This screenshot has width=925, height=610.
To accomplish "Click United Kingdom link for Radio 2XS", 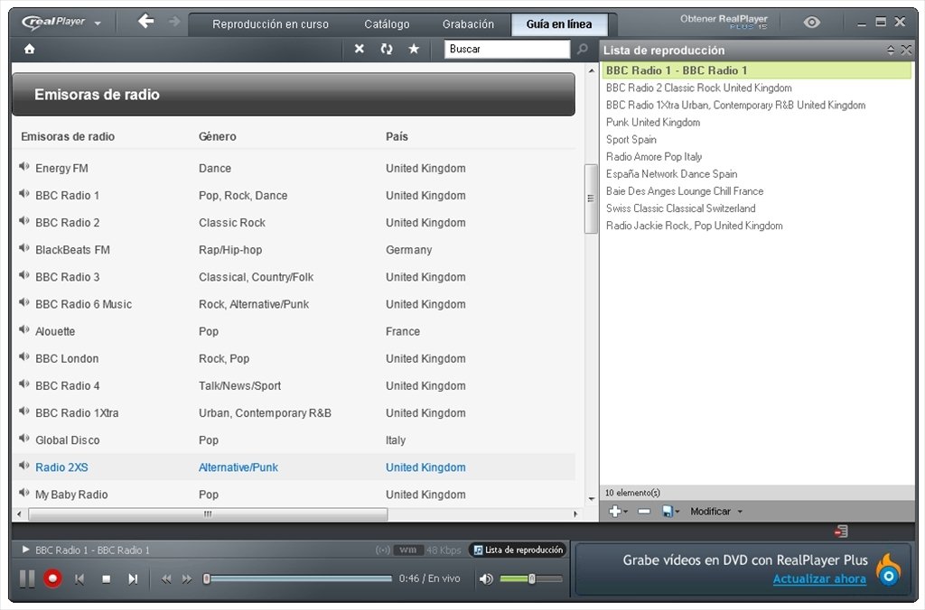I will click(x=426, y=467).
